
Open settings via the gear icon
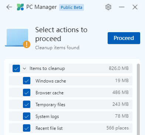pos(108,7)
